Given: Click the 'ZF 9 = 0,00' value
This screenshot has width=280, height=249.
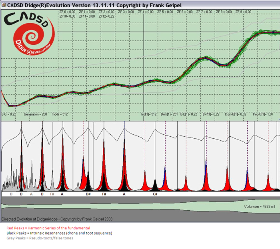Looking at the screenshot, I should 243,12.
